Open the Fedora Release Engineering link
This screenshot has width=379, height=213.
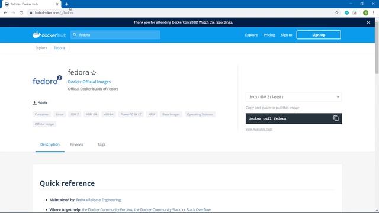[98, 200]
